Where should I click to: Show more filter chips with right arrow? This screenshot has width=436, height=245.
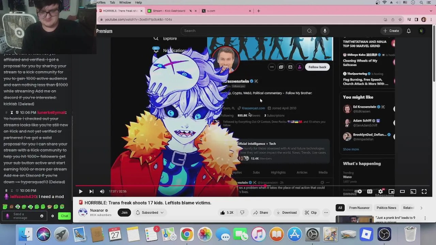tap(421, 208)
